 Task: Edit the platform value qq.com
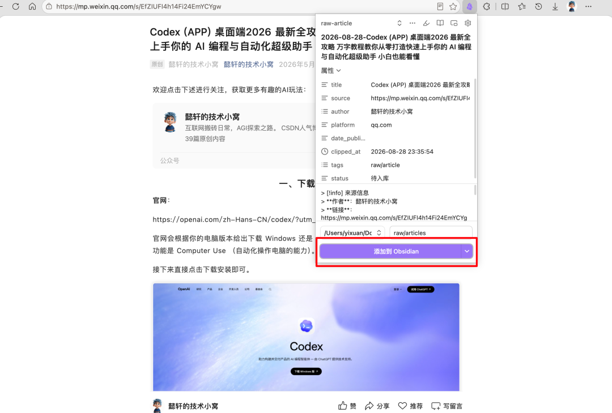(420, 124)
